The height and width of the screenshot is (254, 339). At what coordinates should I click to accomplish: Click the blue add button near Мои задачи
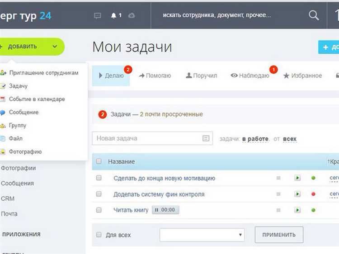click(x=329, y=47)
